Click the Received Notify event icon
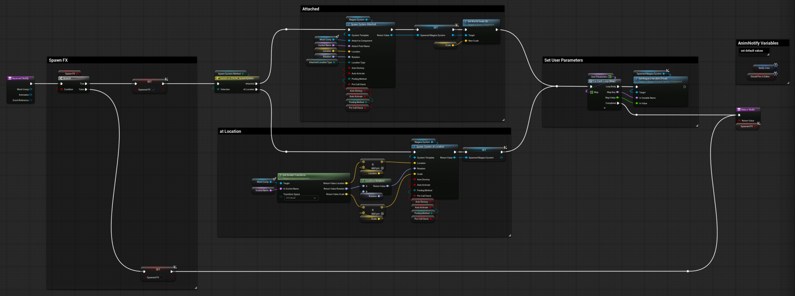Screen dimensions: 795x296 (10, 78)
